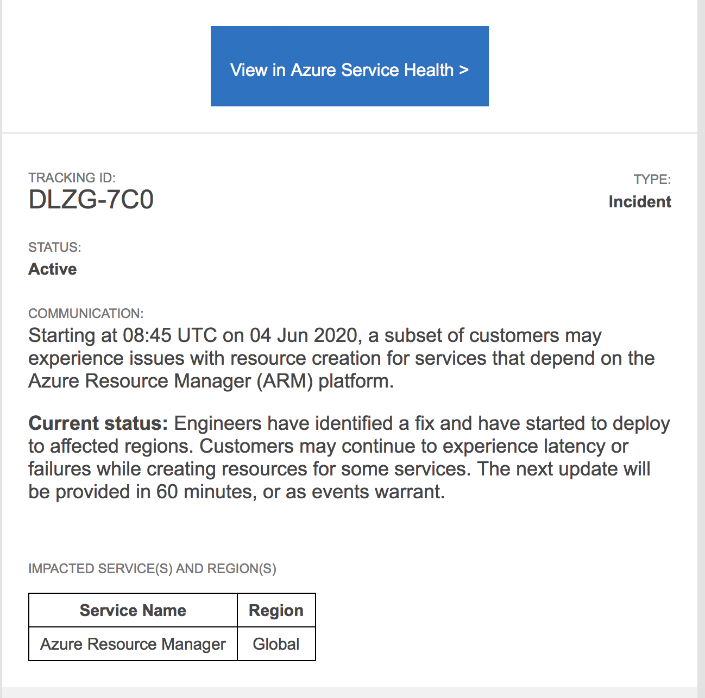705x698 pixels.
Task: Click the Current status bold heading
Action: (x=98, y=423)
